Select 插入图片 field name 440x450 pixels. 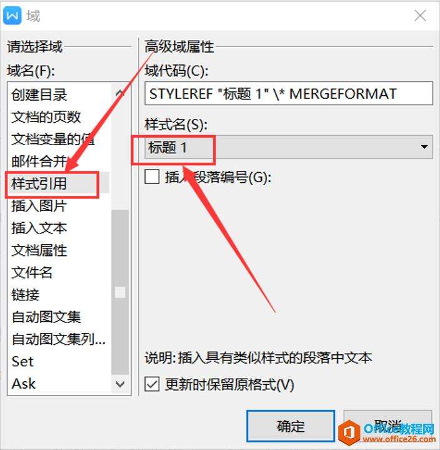click(x=59, y=206)
